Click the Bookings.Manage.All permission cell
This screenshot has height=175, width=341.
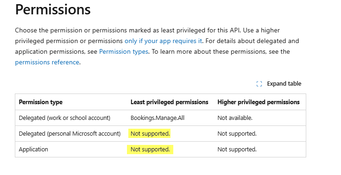[158, 118]
